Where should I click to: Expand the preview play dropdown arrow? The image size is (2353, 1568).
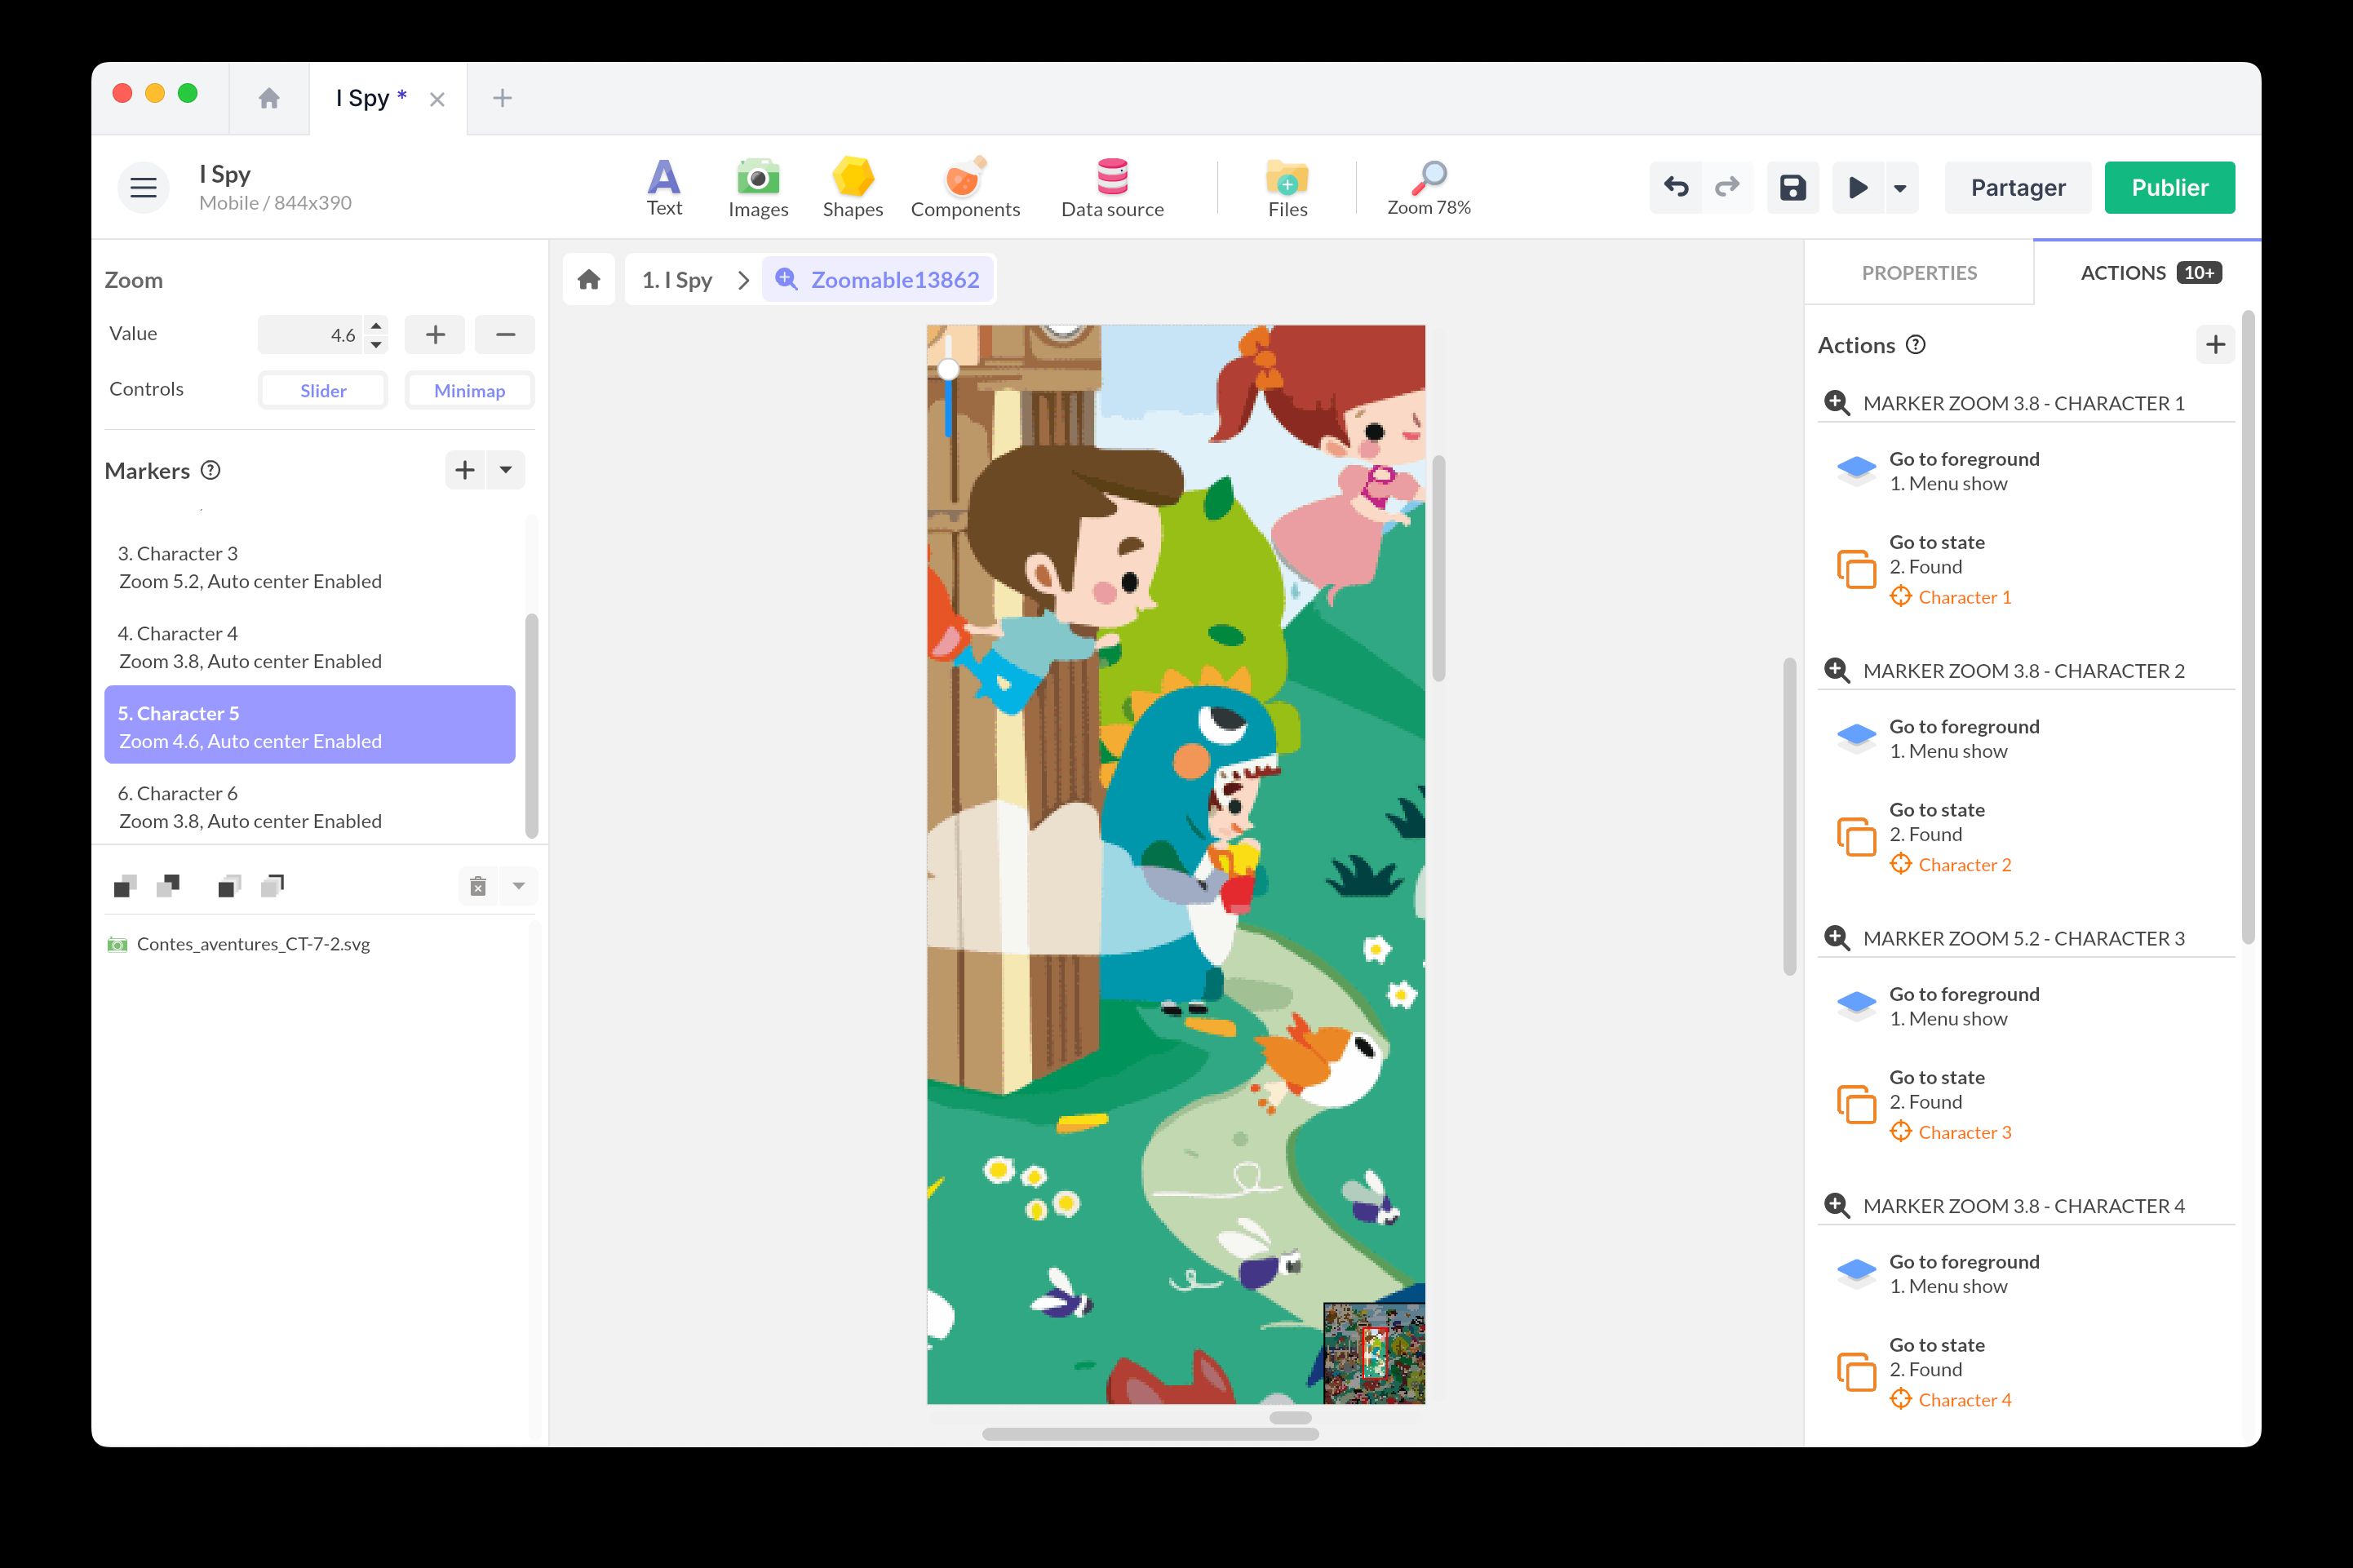pos(1899,187)
